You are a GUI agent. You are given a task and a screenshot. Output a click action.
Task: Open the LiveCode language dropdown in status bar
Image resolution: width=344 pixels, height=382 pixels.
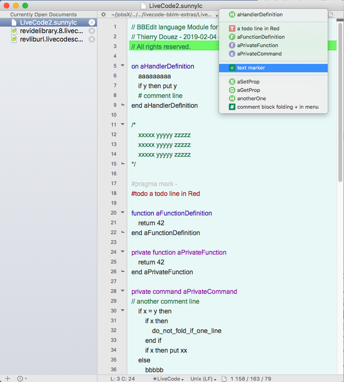pos(168,378)
